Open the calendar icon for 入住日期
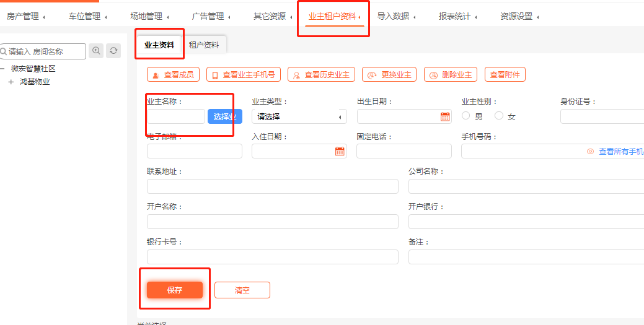Image resolution: width=644 pixels, height=325 pixels. coord(340,151)
